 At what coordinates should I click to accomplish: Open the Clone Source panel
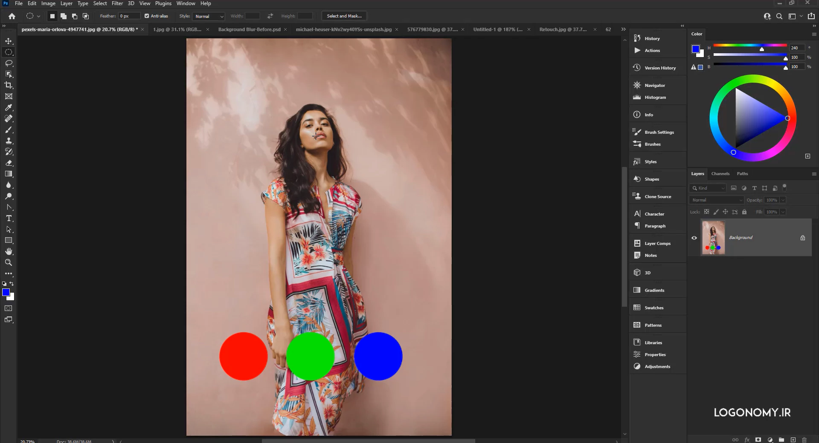657,196
